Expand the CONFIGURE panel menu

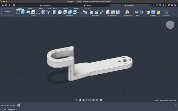tap(112, 16)
